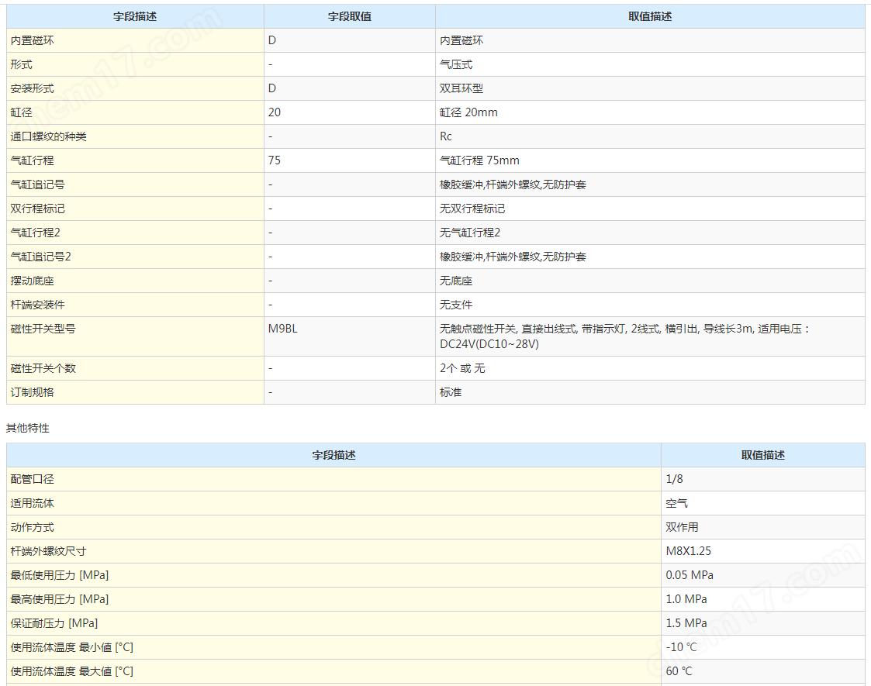Select '无气缸行程2' description

tap(470, 233)
